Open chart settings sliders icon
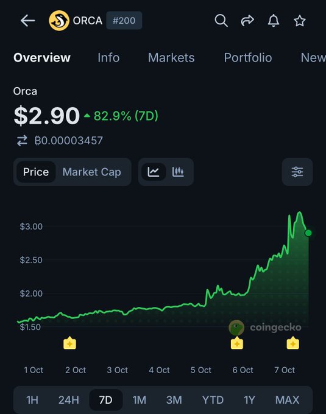Viewport: 326px width, 414px height. pos(297,172)
